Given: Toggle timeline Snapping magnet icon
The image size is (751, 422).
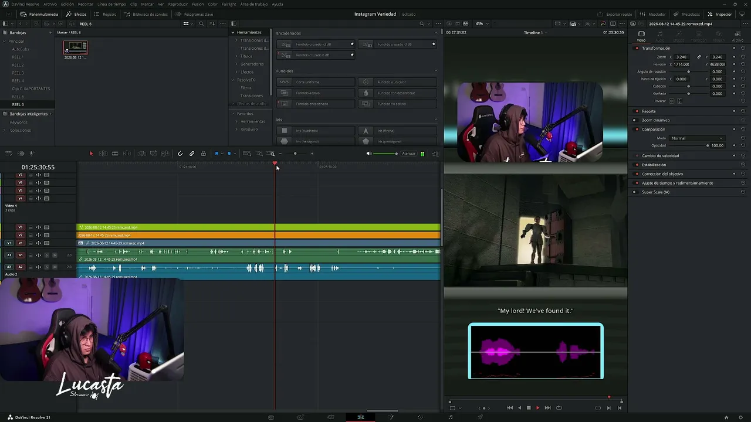Looking at the screenshot, I should tap(180, 154).
